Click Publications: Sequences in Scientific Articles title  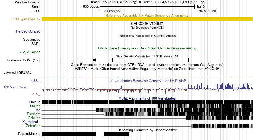pos(147,36)
